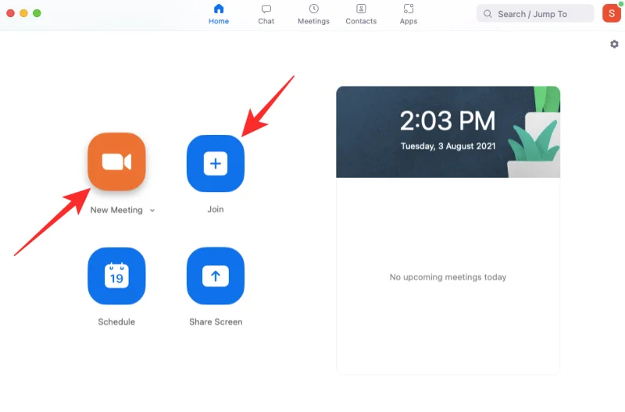Switch to the Home tab
The height and width of the screenshot is (412, 625).
point(219,14)
